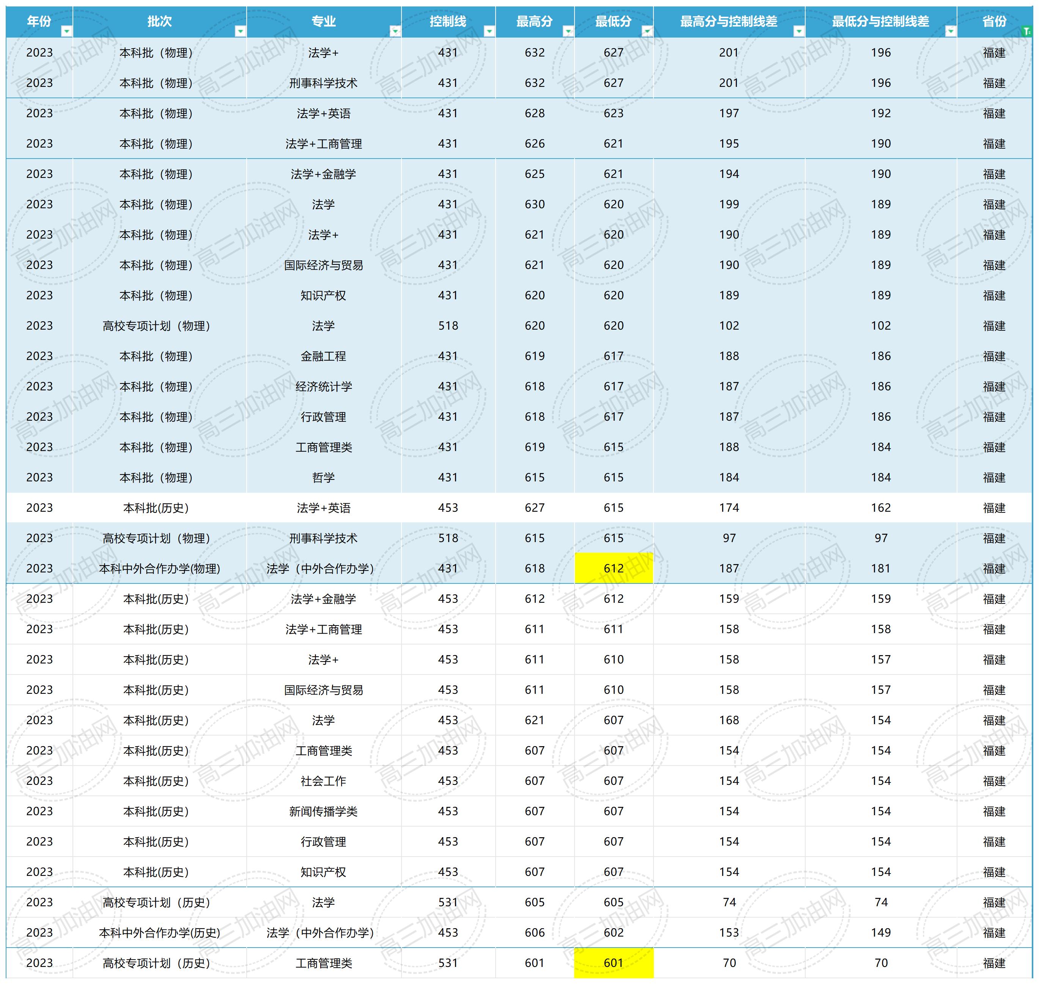Click the 专业 header cell

pos(324,22)
